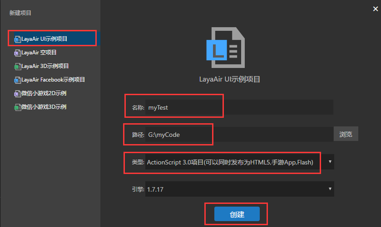The width and height of the screenshot is (381, 227).
Task: Click the LayaAir UI示例项目 list icon
Action: pyautogui.click(x=18, y=39)
